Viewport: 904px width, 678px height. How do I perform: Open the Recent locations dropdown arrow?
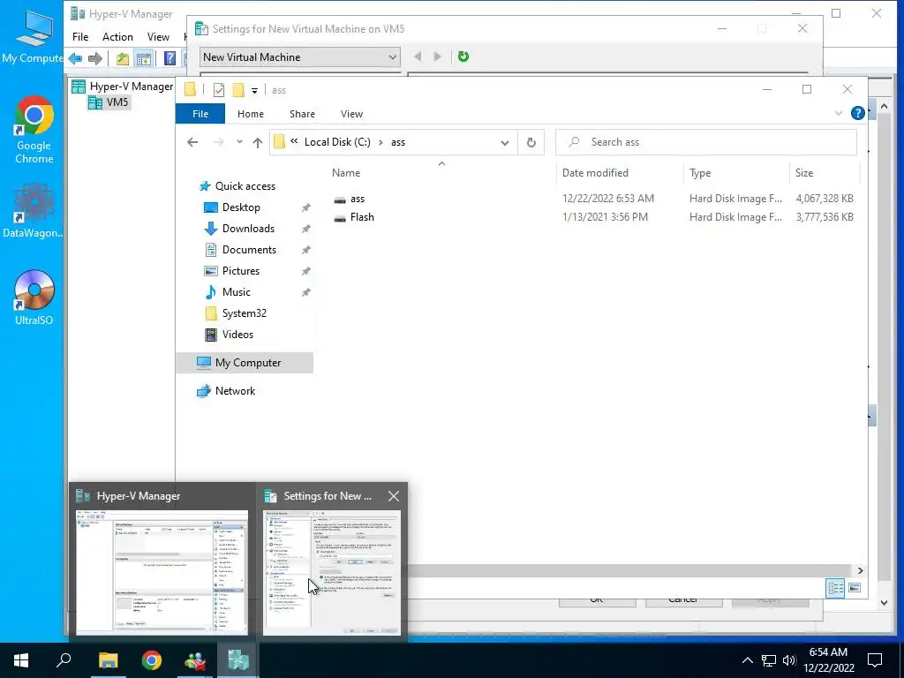click(x=239, y=142)
